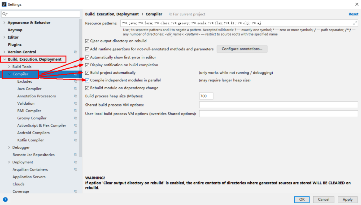The width and height of the screenshot is (361, 205).
Task: Toggle 'Compile independent modules in parallel'
Action: 87,80
